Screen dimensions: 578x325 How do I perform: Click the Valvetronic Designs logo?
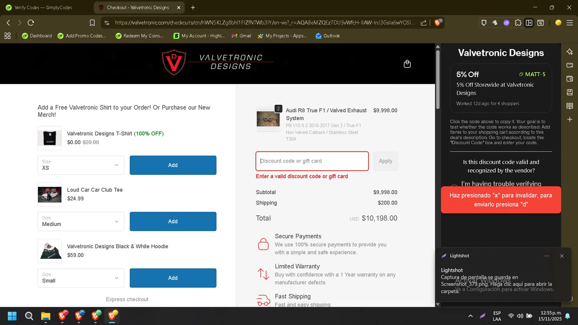click(x=218, y=62)
